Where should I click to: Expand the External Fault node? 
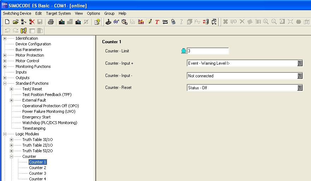[x=12, y=101]
